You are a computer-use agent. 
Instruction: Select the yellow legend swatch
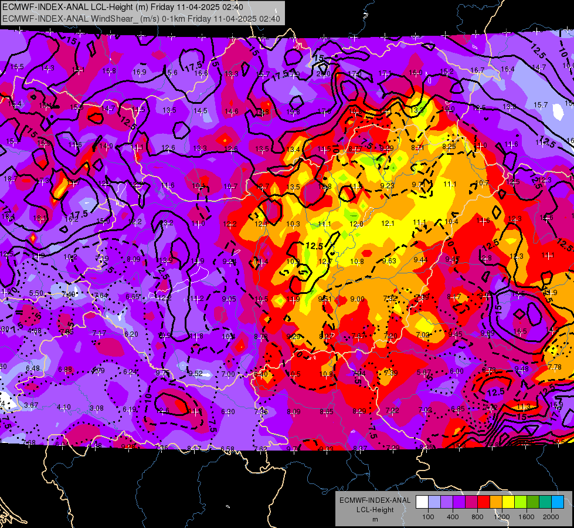click(508, 502)
